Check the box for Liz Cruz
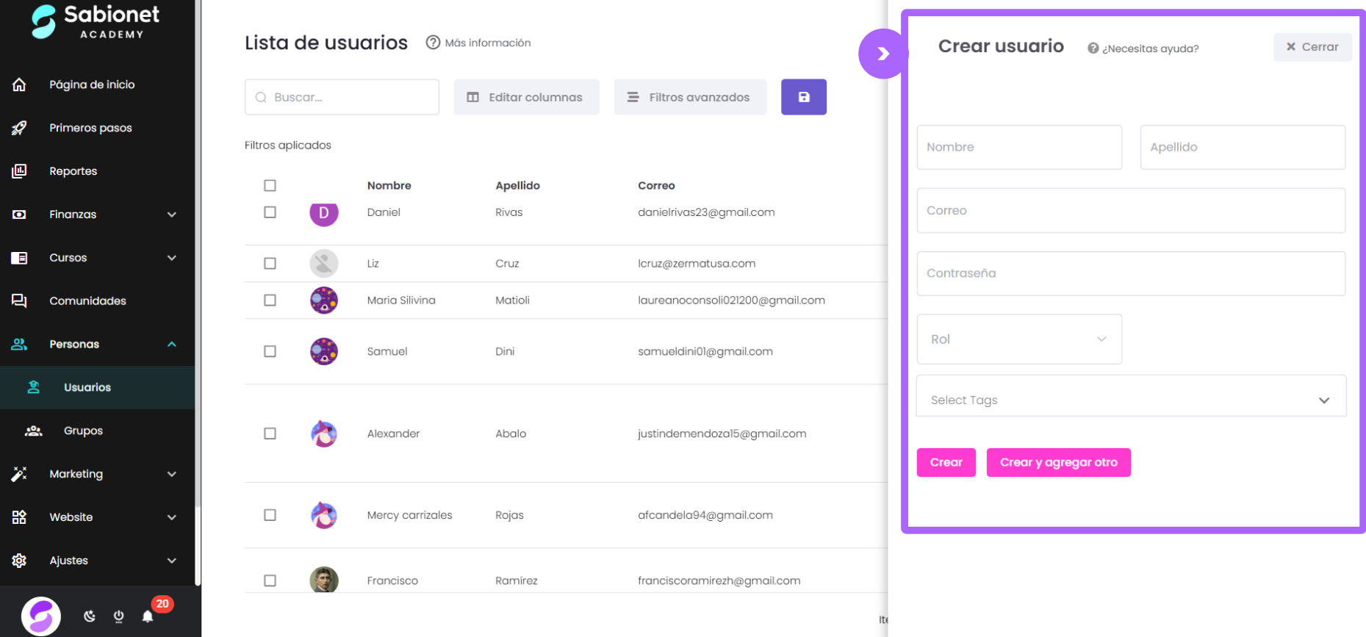The image size is (1366, 637). [270, 263]
